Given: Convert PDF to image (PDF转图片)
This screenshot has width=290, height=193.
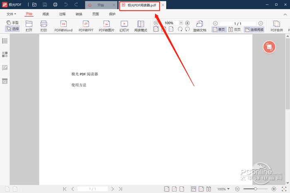Looking at the screenshot, I should [106, 26].
